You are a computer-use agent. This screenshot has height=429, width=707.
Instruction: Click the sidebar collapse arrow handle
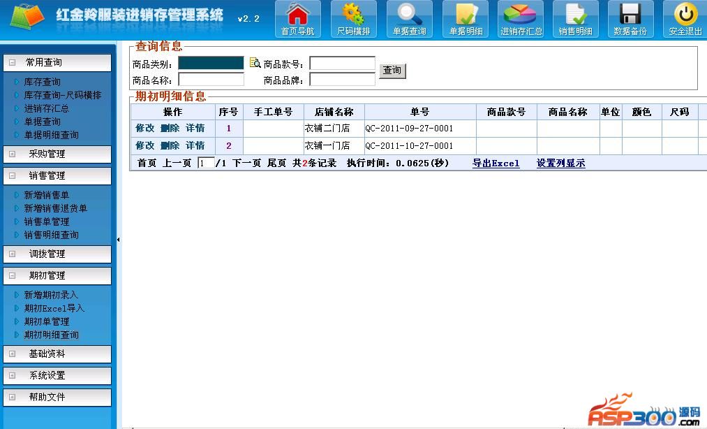[x=118, y=240]
